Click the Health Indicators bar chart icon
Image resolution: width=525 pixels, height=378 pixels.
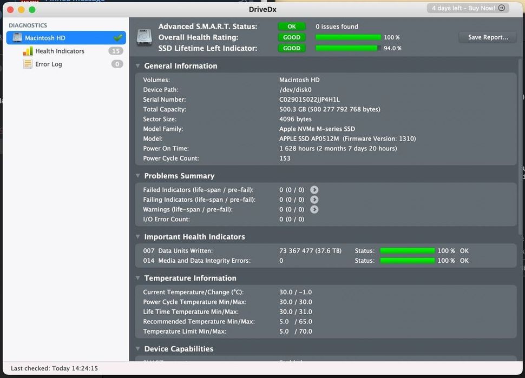[x=28, y=51]
